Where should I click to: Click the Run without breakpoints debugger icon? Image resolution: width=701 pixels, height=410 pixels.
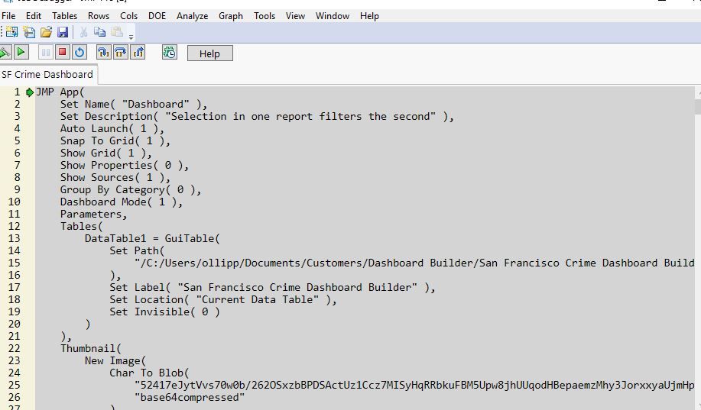pos(5,53)
